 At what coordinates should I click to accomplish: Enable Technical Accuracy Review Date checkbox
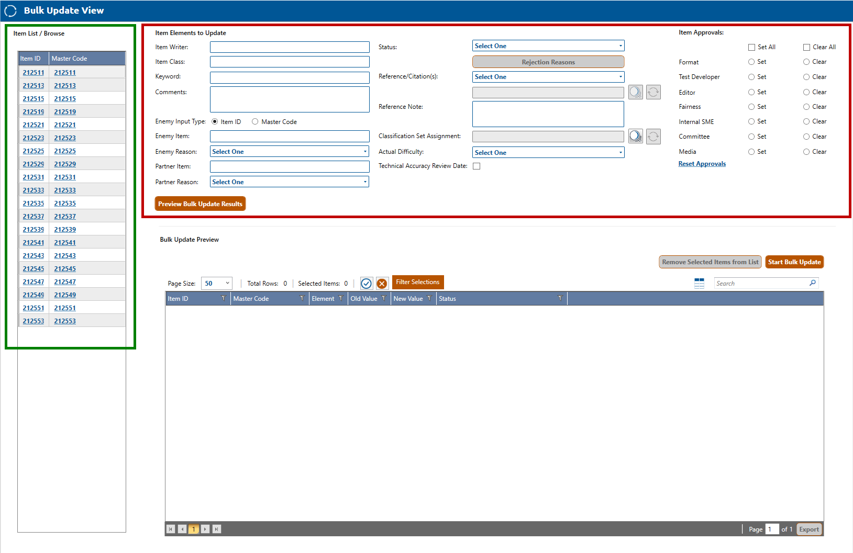[x=477, y=166]
